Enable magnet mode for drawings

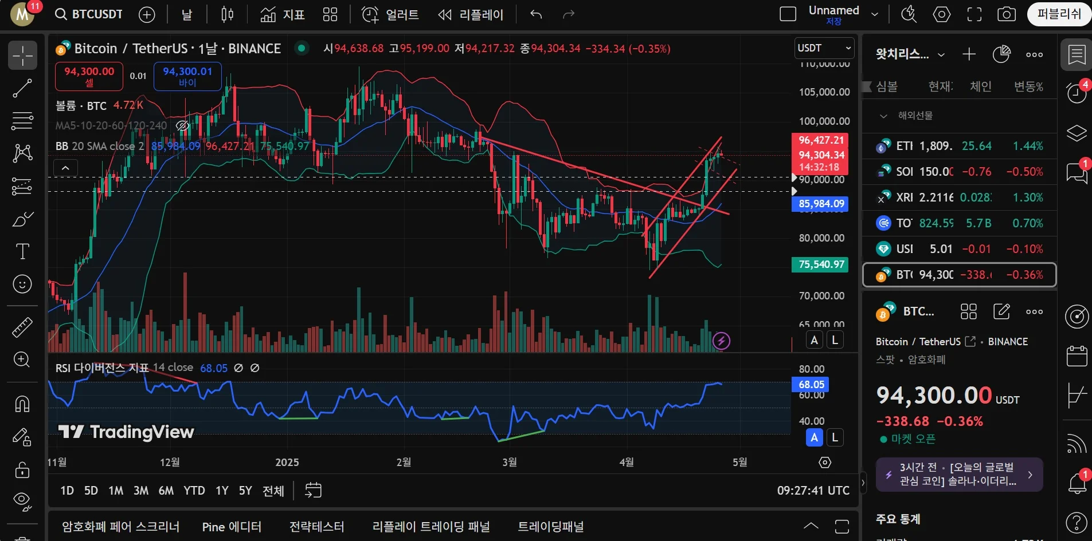pos(22,404)
